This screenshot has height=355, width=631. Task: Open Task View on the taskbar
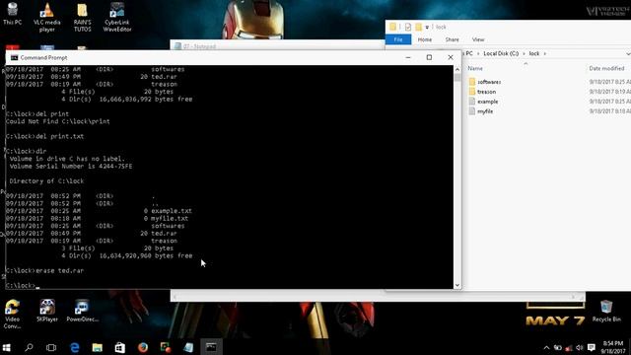(x=51, y=347)
